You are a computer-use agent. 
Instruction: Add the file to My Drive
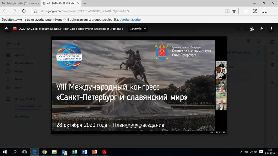[x=252, y=29]
